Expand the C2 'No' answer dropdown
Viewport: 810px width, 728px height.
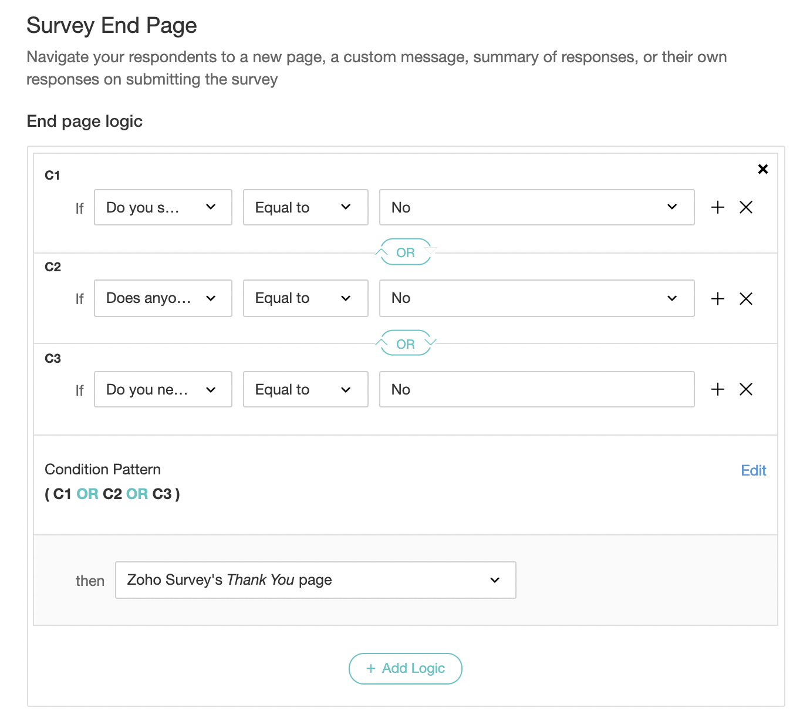click(536, 298)
